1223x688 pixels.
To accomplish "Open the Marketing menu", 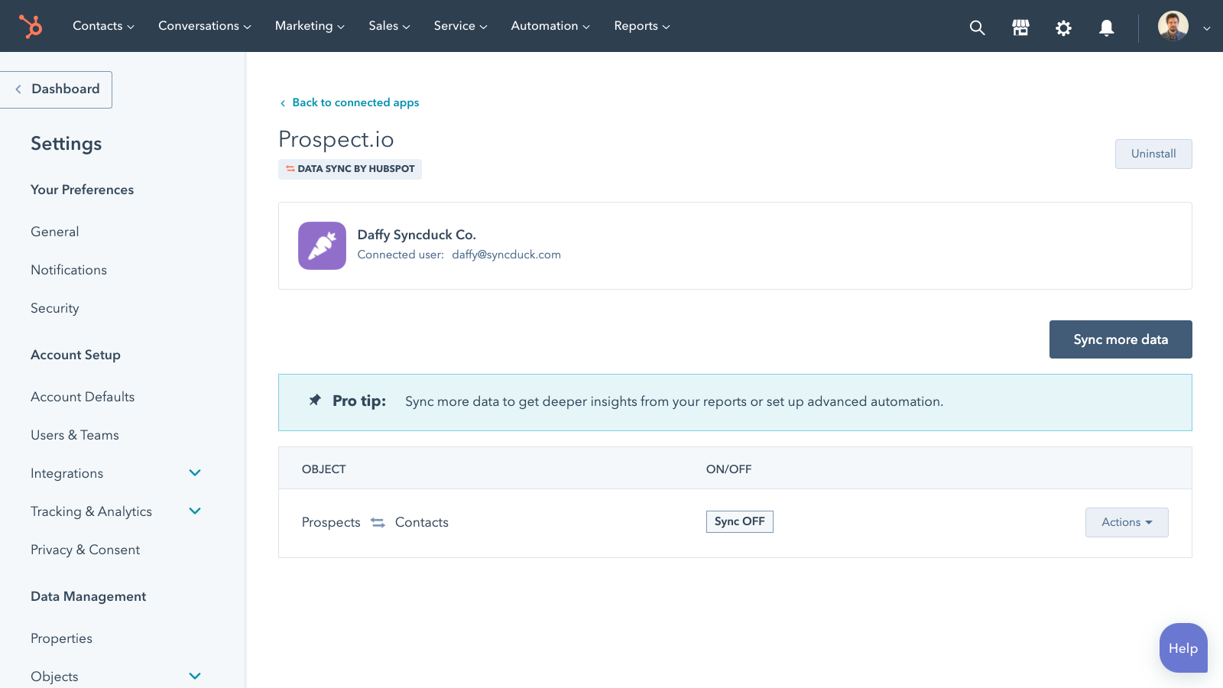I will pos(309,25).
